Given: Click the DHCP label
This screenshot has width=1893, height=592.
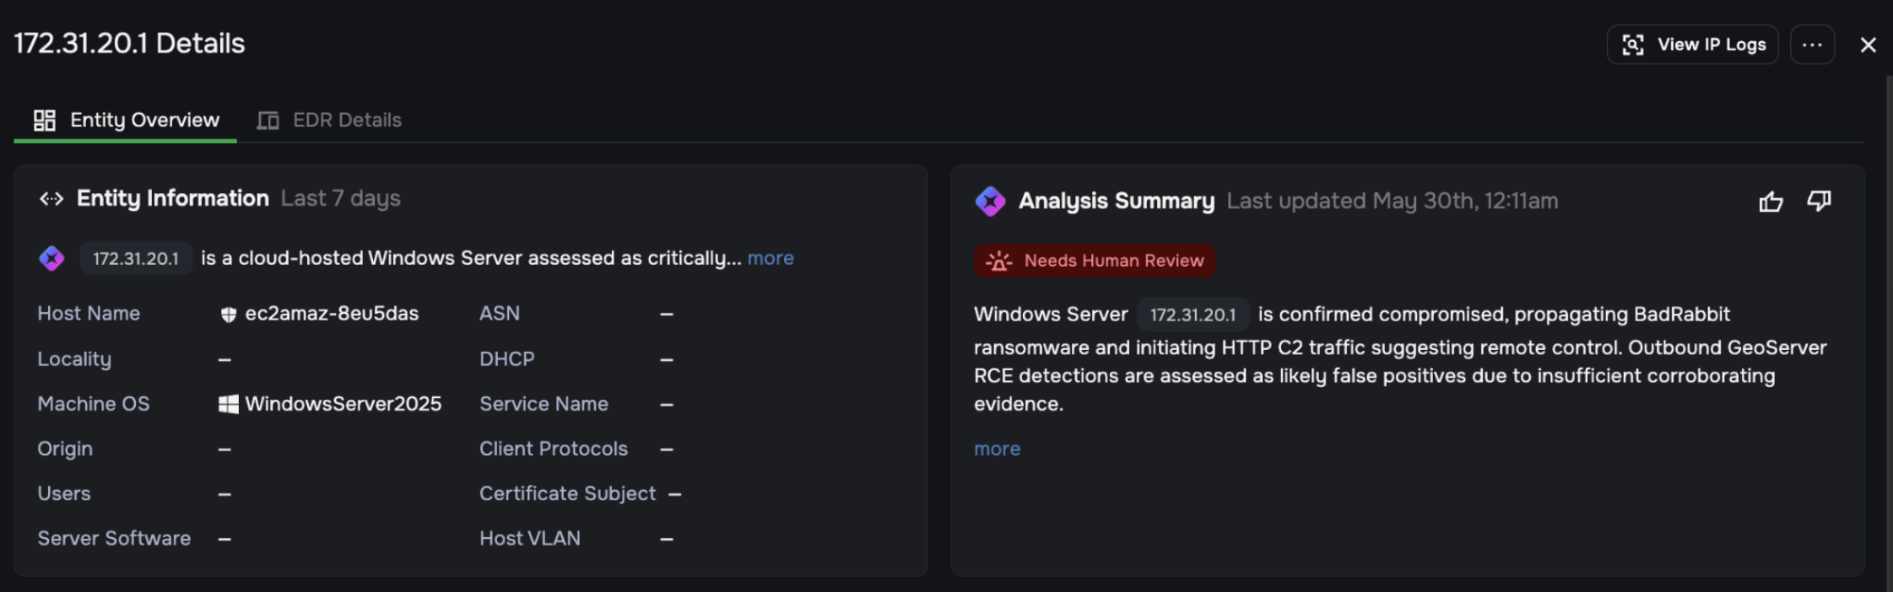Looking at the screenshot, I should [x=507, y=359].
